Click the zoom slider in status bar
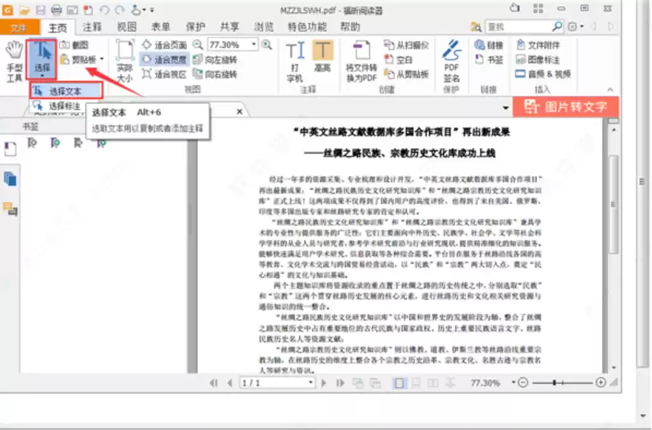 (x=561, y=383)
